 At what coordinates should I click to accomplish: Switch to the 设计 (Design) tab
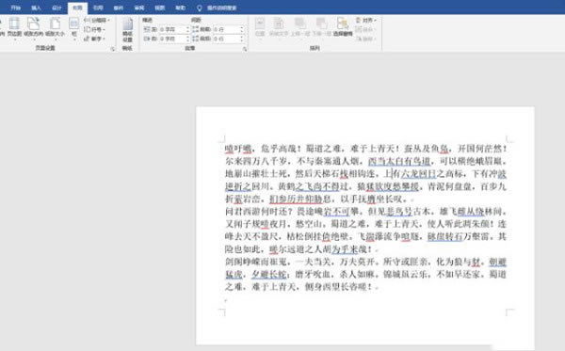56,8
